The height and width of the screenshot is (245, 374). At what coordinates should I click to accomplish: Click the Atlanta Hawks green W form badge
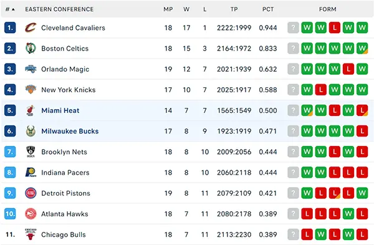coord(348,214)
